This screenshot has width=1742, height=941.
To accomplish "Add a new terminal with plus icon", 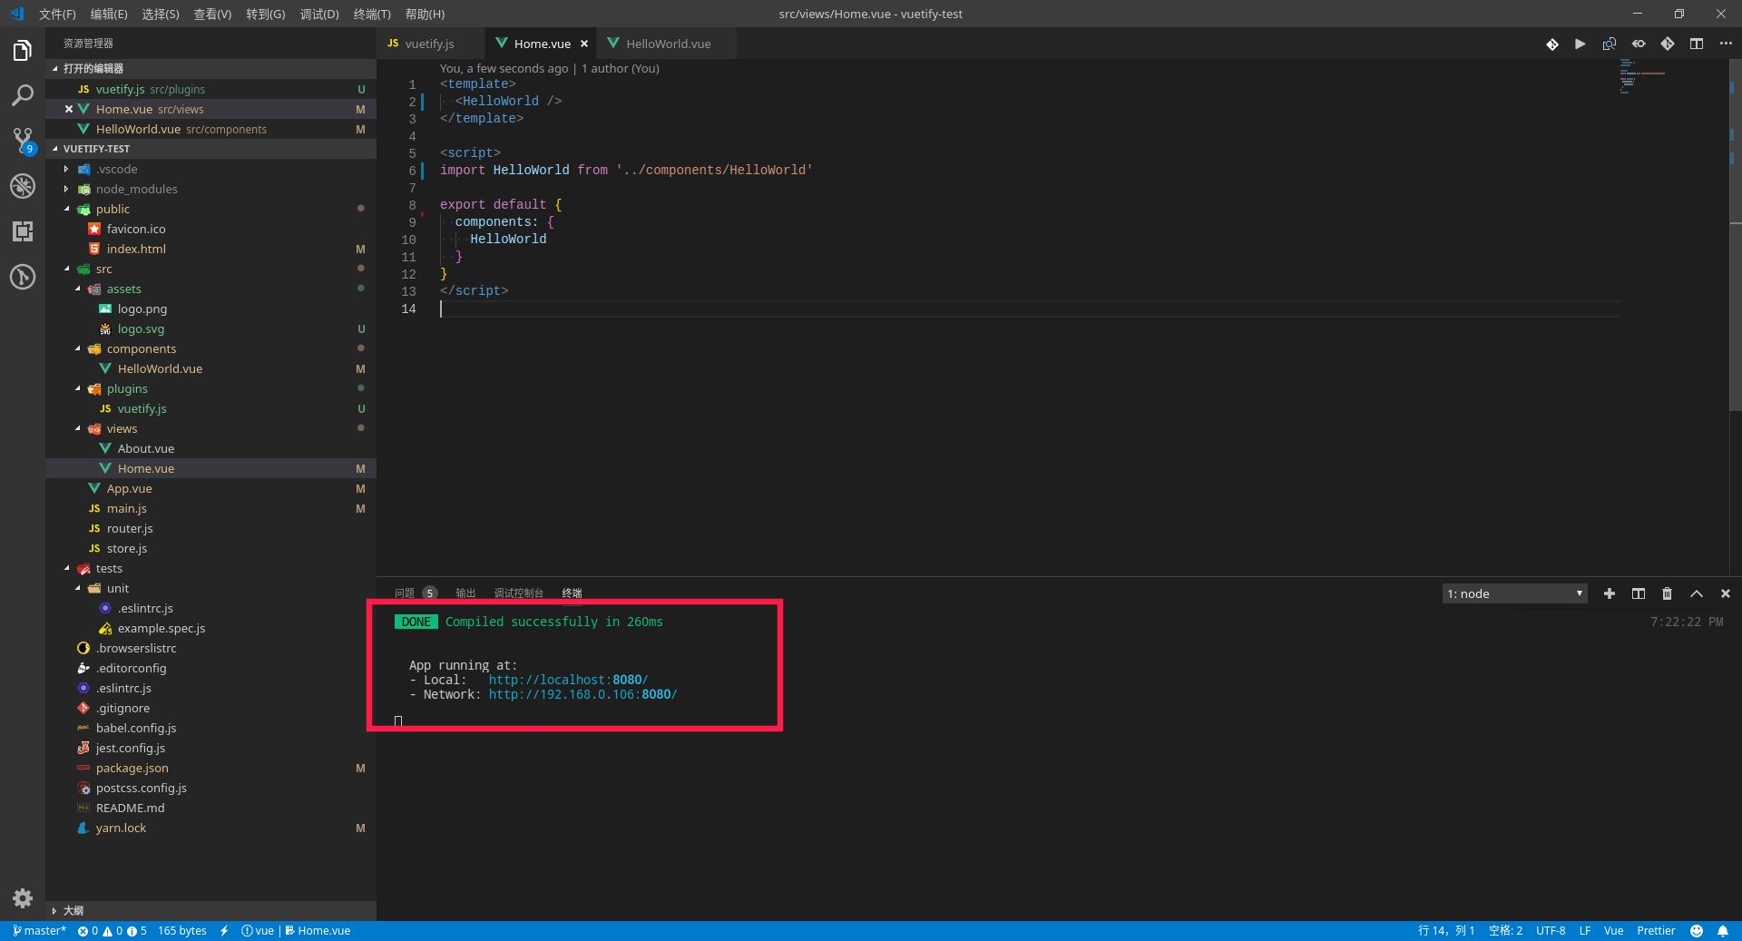I will [x=1610, y=593].
